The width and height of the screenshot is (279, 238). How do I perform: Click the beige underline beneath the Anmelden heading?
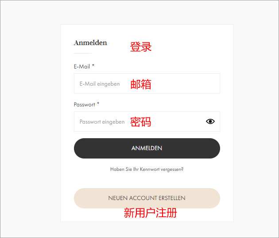(83, 53)
